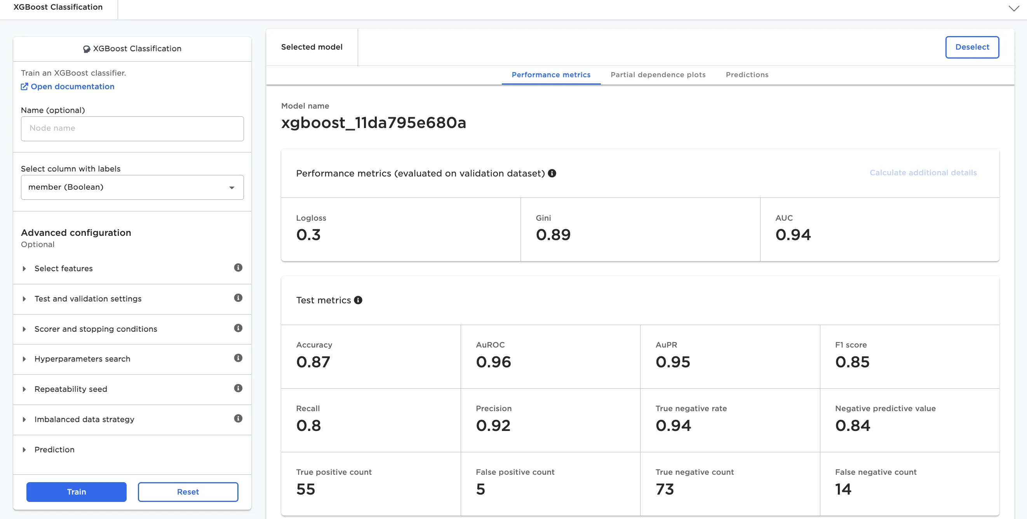1027x519 pixels.
Task: Click info icon for Test and validation settings
Action: coord(238,298)
